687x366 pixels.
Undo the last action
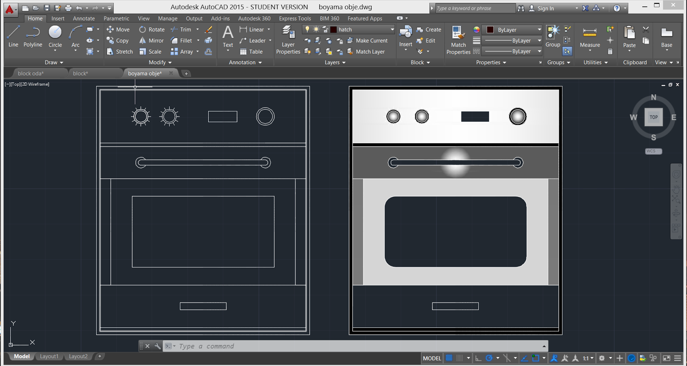pos(79,8)
